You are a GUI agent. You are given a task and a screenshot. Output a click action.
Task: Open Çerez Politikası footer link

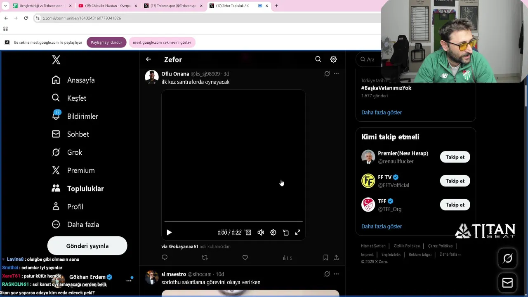[x=441, y=246]
